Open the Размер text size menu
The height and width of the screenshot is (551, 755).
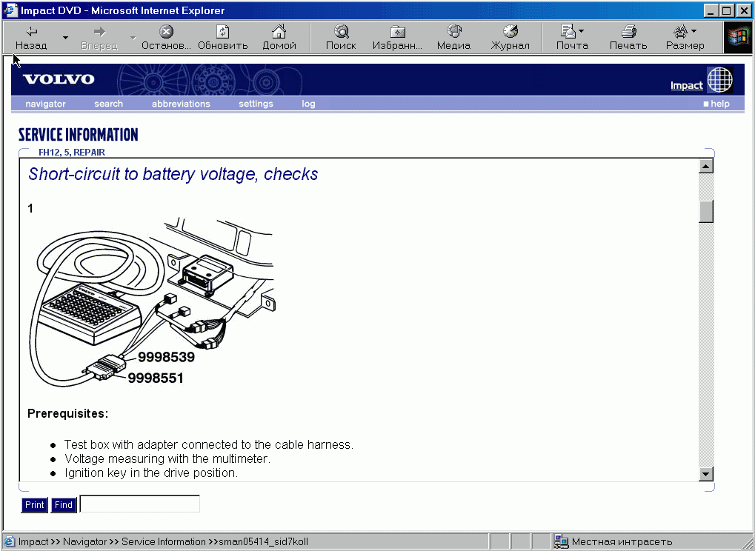tap(685, 38)
